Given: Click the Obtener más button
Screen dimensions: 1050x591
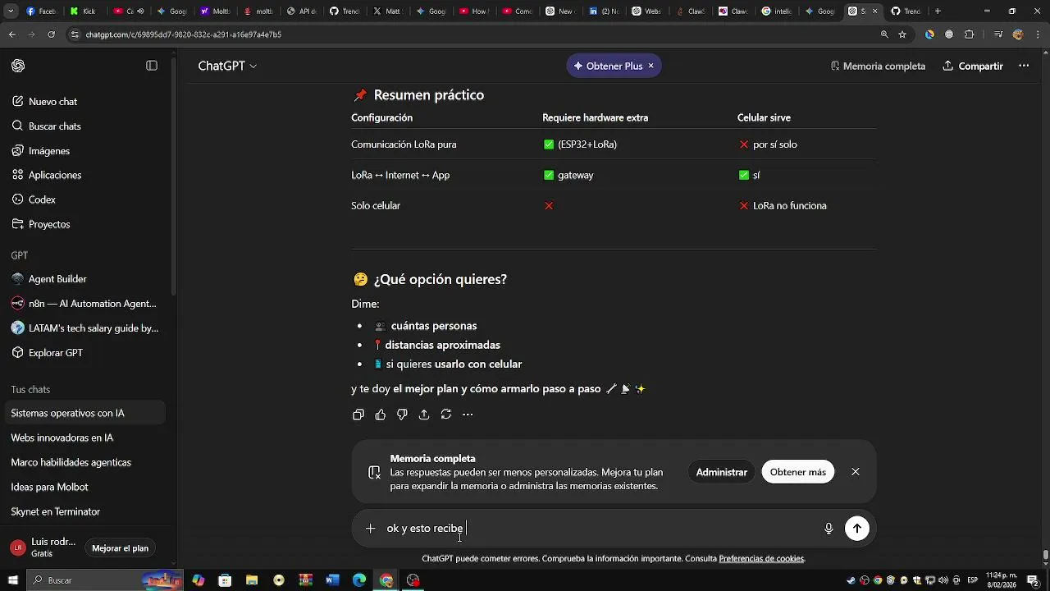Looking at the screenshot, I should [x=798, y=472].
